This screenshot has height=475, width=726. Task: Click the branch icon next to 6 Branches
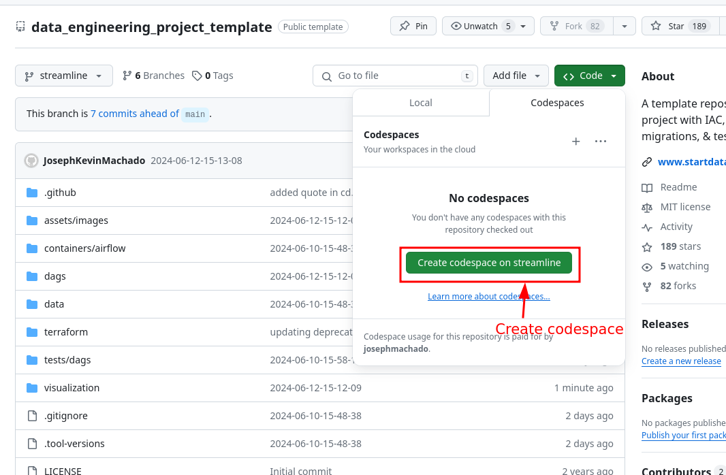pyautogui.click(x=127, y=75)
